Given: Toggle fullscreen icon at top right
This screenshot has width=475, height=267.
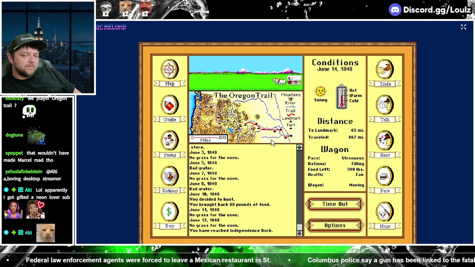Looking at the screenshot, I should click(x=463, y=27).
